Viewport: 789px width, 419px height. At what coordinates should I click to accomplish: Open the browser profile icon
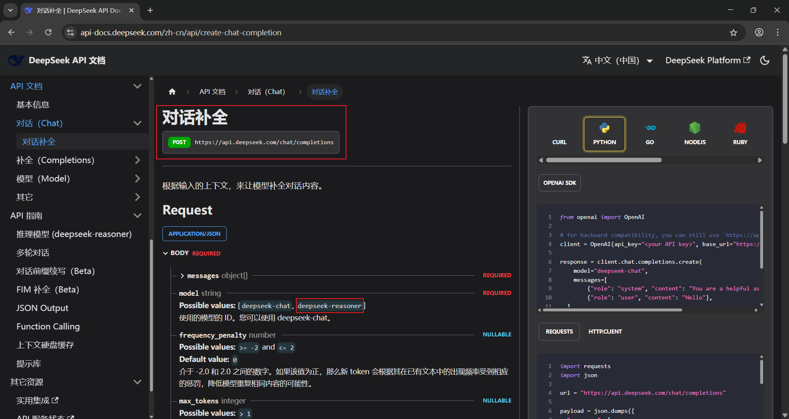759,32
